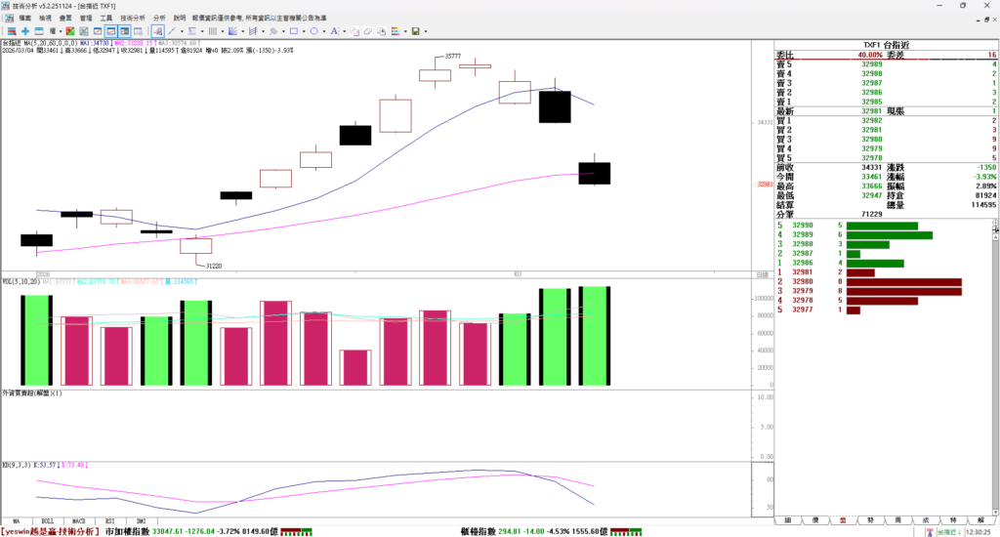Select the ellipse drawing tool
The width and height of the screenshot is (1000, 537).
tap(315, 31)
